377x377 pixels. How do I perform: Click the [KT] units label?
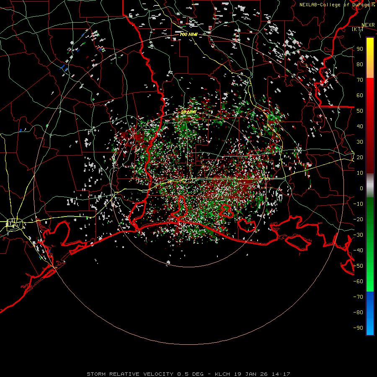pyautogui.click(x=358, y=29)
